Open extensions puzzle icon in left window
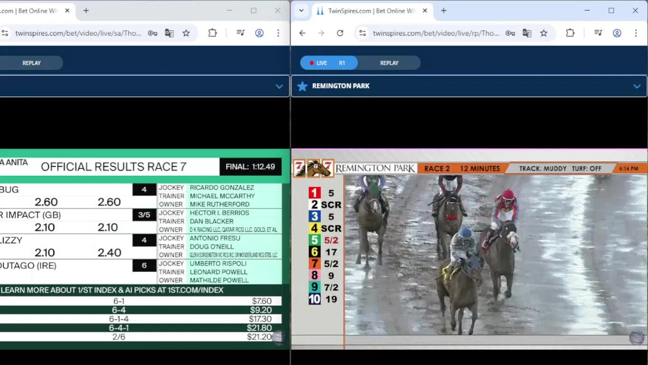 click(x=212, y=33)
